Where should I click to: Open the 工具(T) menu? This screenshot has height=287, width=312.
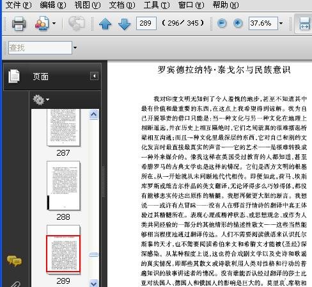point(157,5)
